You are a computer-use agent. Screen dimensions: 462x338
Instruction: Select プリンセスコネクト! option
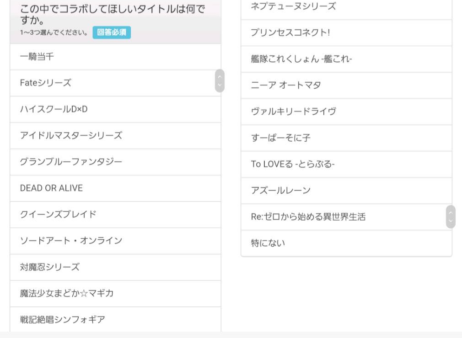(346, 33)
